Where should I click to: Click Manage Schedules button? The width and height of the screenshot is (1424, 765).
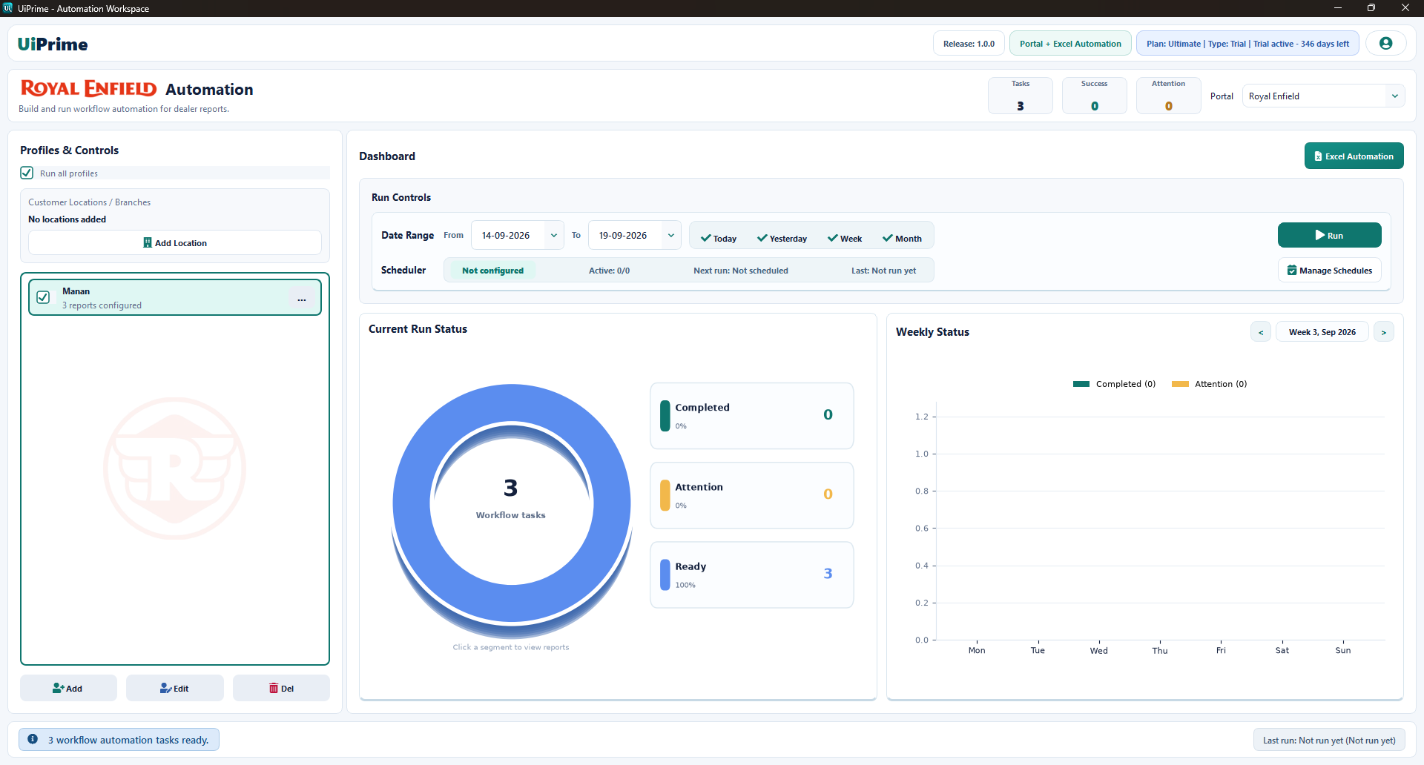pos(1329,270)
